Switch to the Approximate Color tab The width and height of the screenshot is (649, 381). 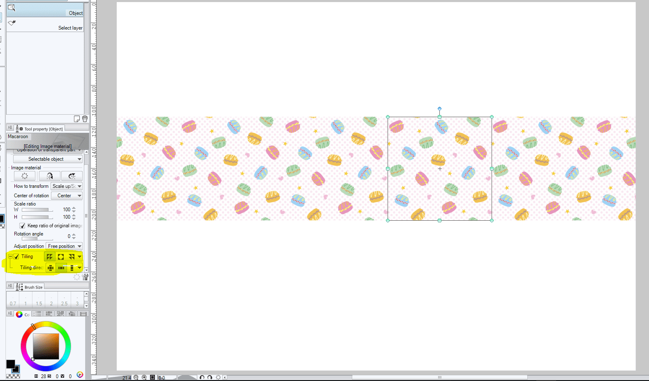click(72, 314)
